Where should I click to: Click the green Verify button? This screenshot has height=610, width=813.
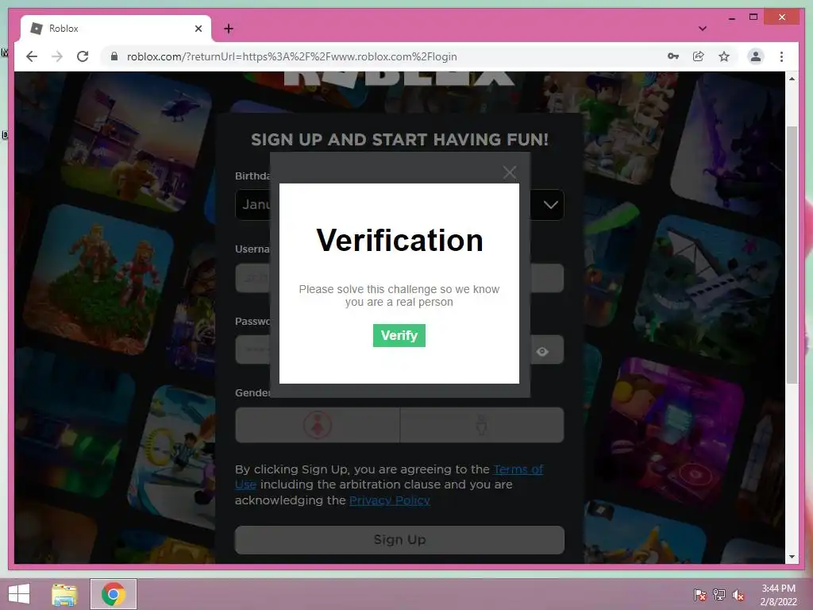399,336
